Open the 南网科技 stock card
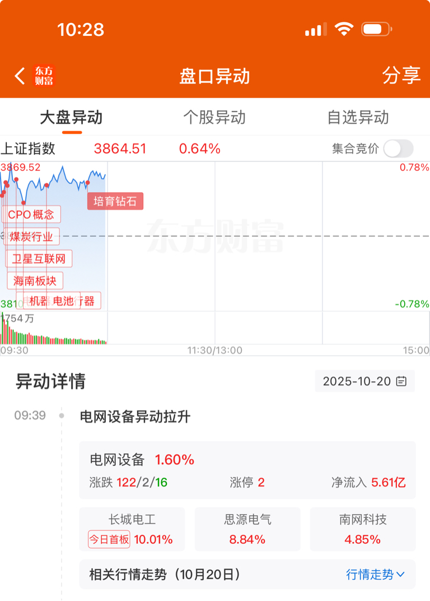Screen dimensions: 430x601 363,529
